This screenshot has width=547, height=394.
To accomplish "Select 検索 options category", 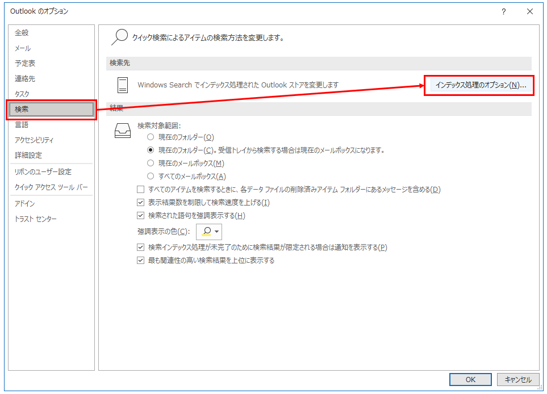I will pos(51,109).
